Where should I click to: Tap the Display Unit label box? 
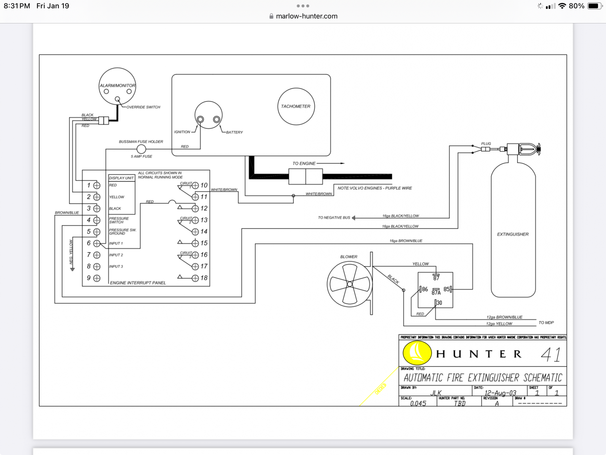(x=122, y=178)
